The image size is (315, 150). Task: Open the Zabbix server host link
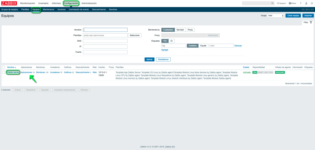tap(13, 72)
